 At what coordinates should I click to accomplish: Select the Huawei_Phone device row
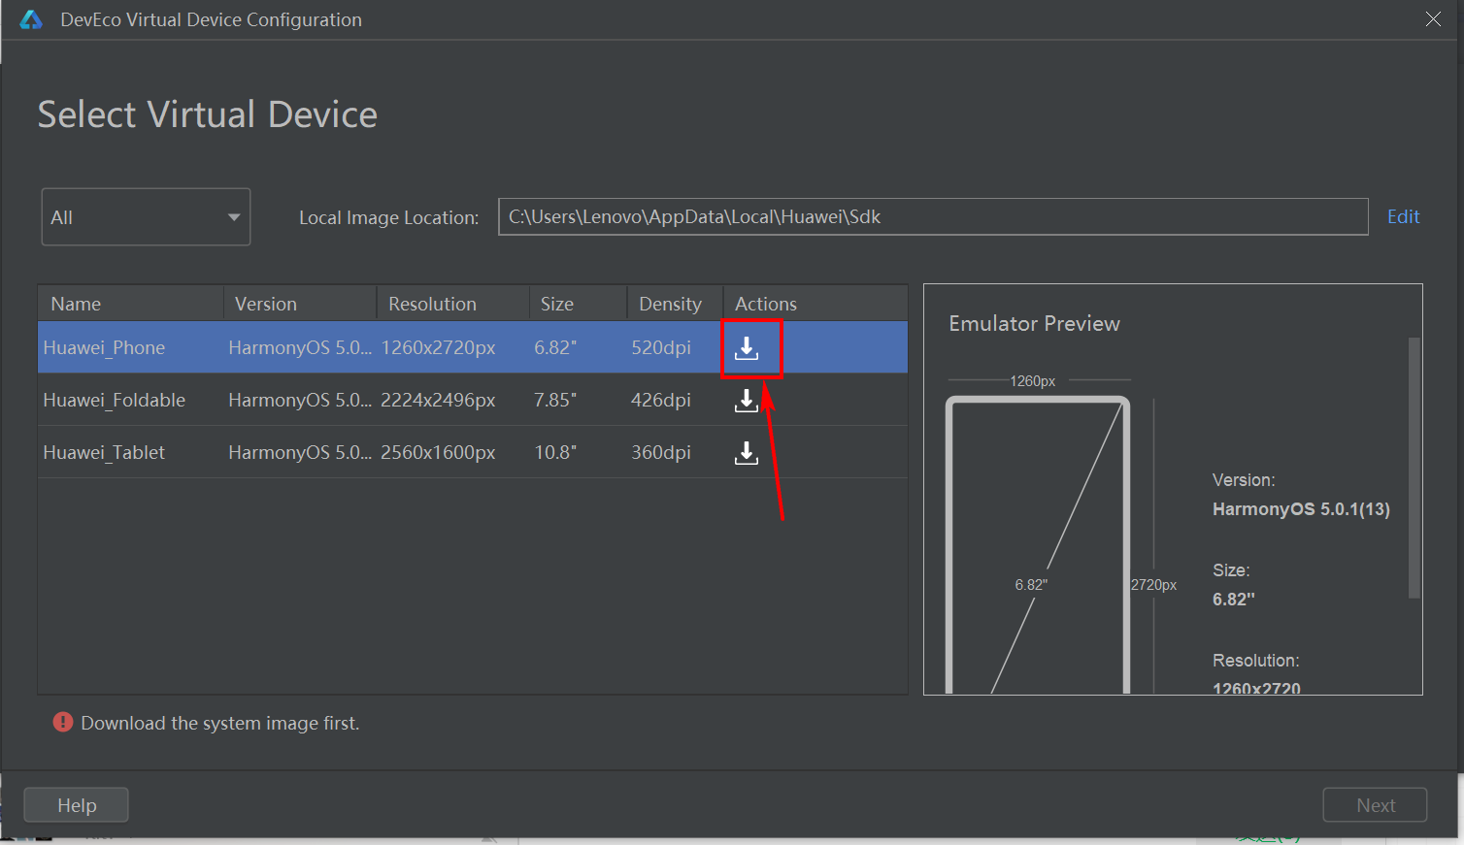[104, 347]
